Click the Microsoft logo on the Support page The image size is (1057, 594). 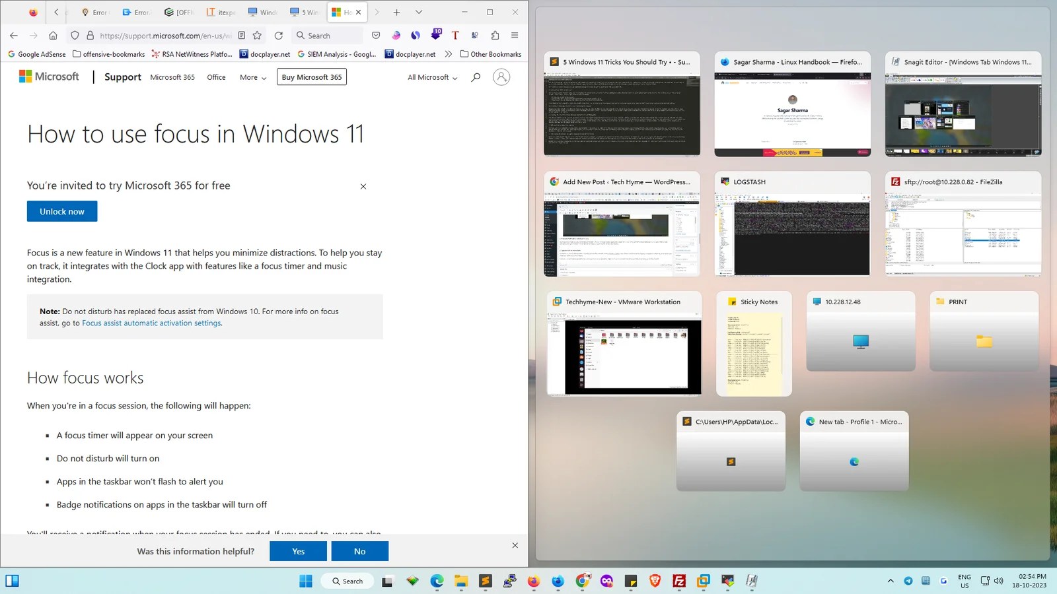(49, 77)
